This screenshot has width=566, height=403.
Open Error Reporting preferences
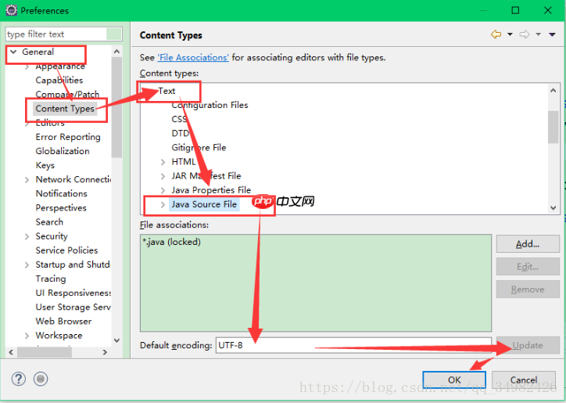point(68,137)
